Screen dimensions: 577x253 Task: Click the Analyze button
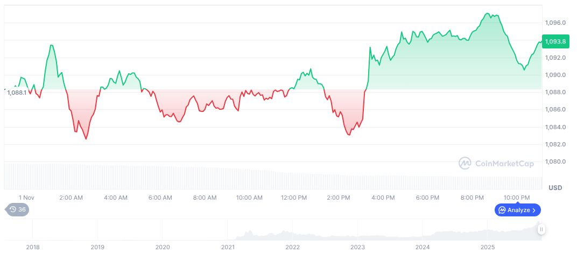517,210
